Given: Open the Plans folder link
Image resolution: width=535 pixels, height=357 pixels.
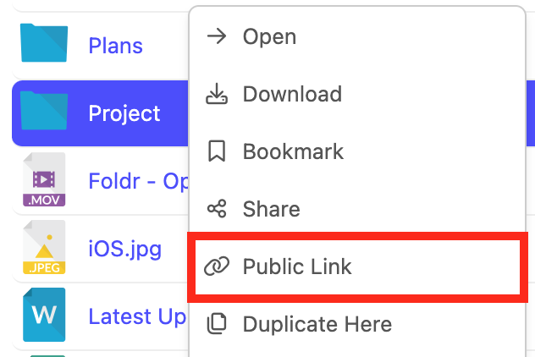Looking at the screenshot, I should (116, 46).
